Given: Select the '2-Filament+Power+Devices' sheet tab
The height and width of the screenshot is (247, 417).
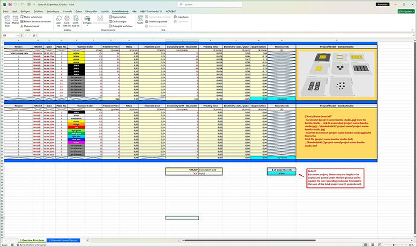Looking at the screenshot, I should (x=63, y=240).
